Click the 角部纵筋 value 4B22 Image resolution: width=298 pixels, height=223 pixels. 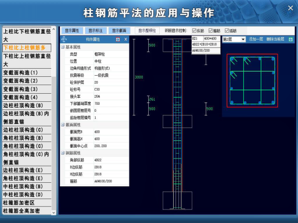(x=111, y=160)
